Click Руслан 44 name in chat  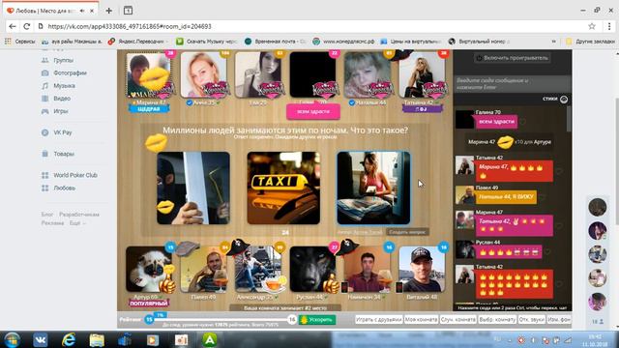(x=487, y=242)
